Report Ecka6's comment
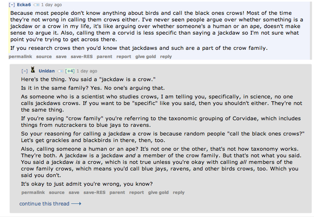This screenshot has width=314, height=217. pos(124,57)
